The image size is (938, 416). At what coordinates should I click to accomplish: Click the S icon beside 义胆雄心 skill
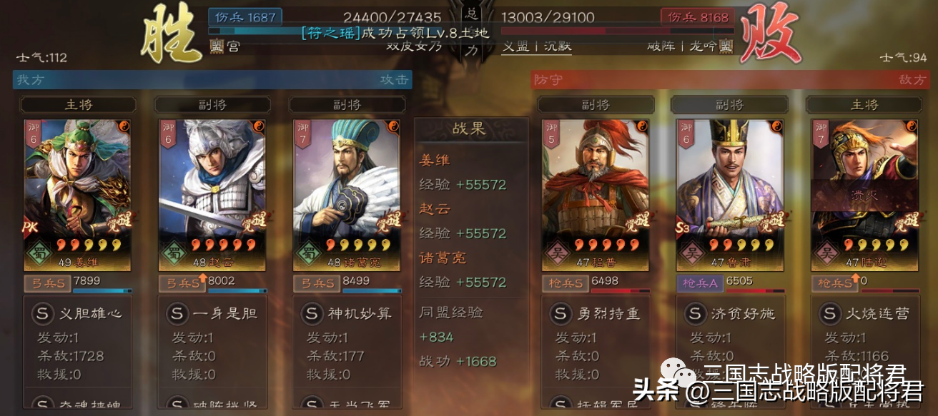(42, 313)
